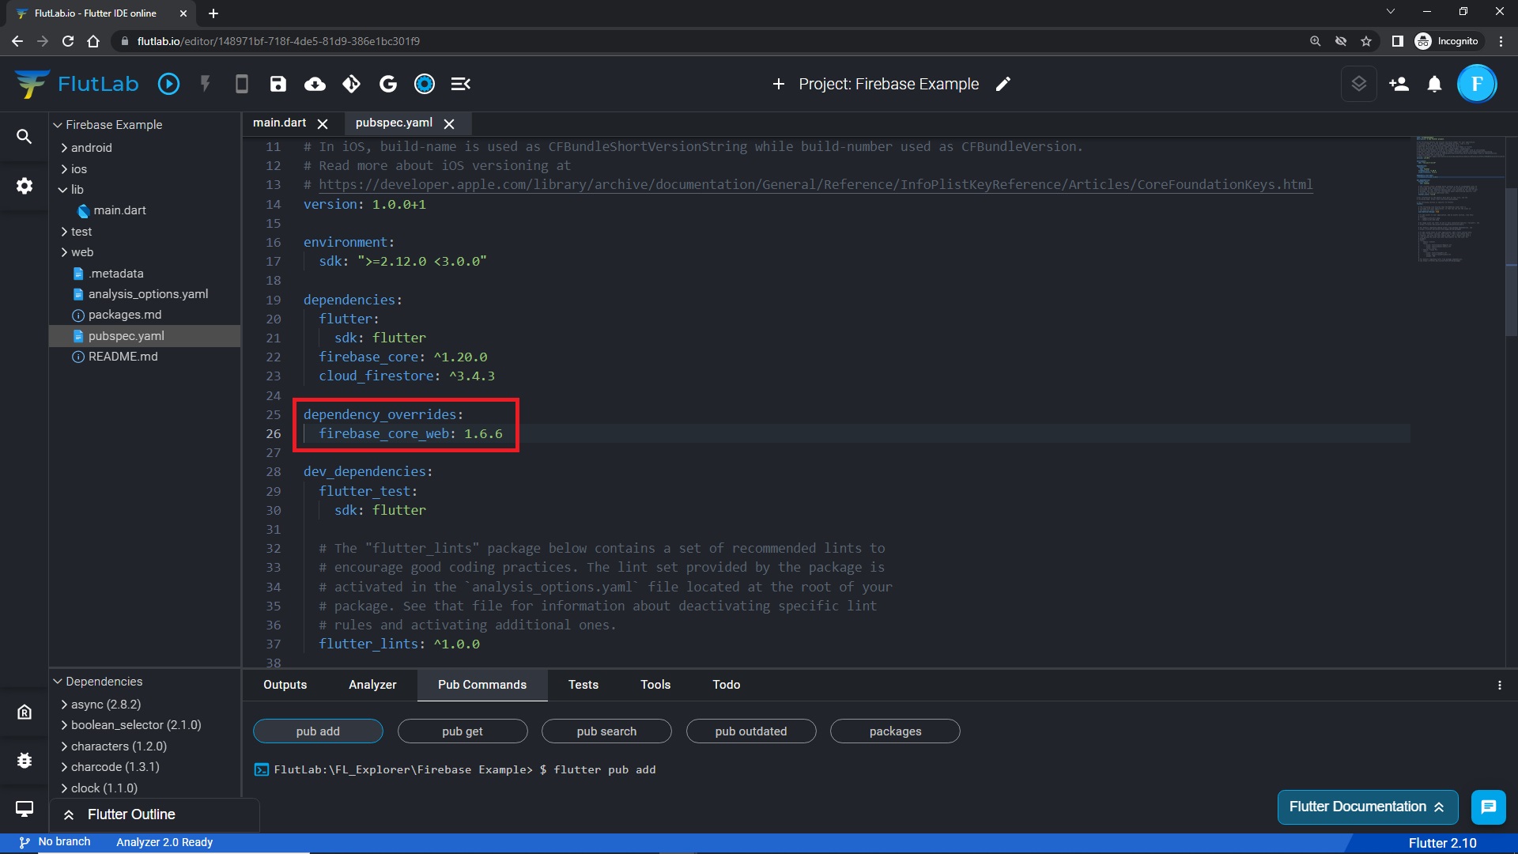Click the packages button
Screen dimensions: 1518x854
point(895,731)
